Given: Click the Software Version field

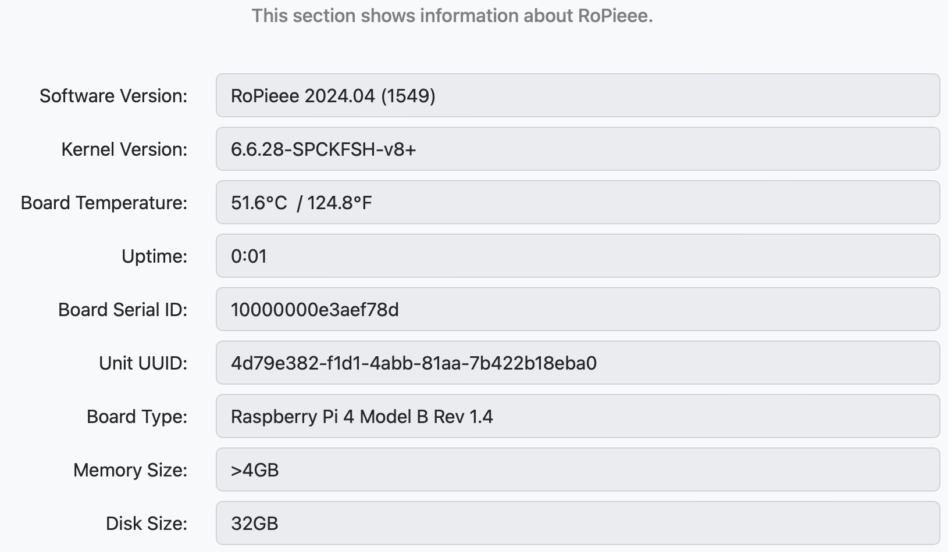Looking at the screenshot, I should pyautogui.click(x=578, y=95).
